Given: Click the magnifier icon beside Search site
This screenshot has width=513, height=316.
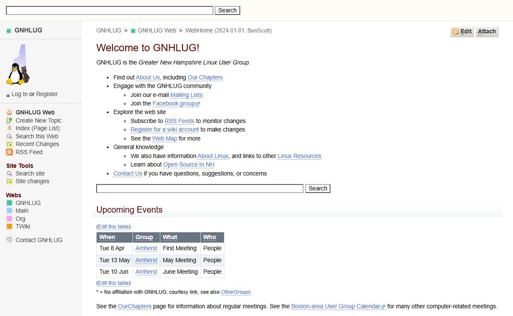Looking at the screenshot, I should 9,173.
